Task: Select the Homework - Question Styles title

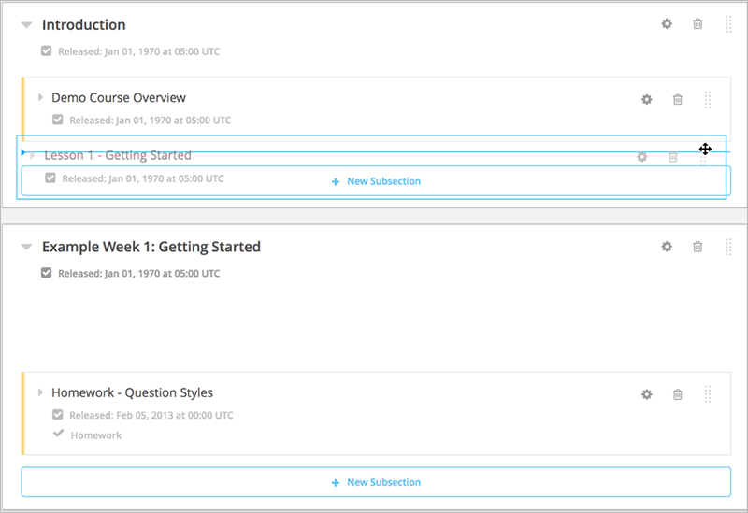Action: coord(132,392)
